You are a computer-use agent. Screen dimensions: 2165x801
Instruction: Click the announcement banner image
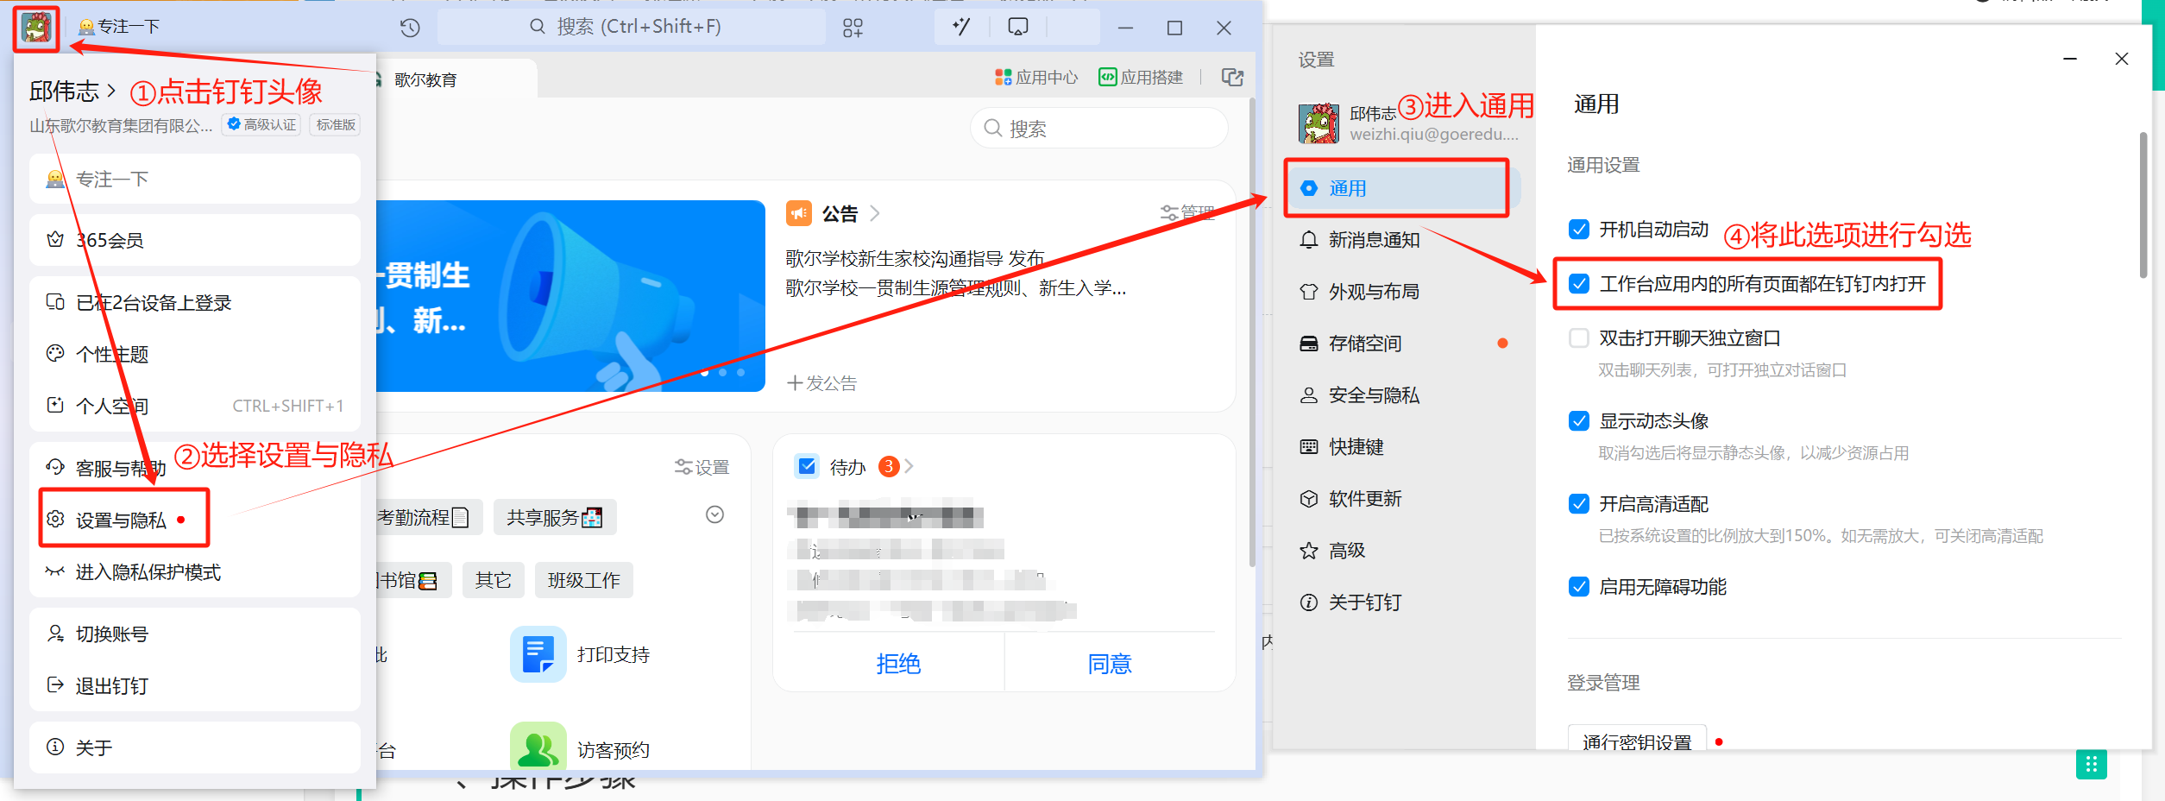570,296
